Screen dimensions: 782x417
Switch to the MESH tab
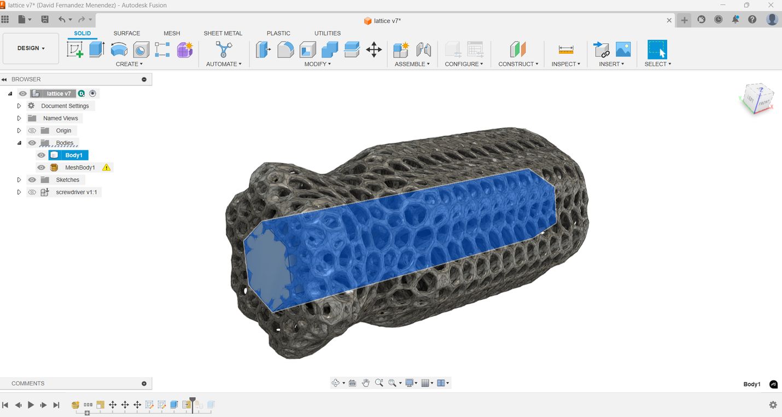click(172, 33)
